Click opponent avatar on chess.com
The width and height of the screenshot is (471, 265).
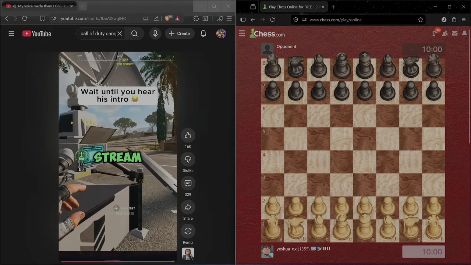click(x=268, y=49)
